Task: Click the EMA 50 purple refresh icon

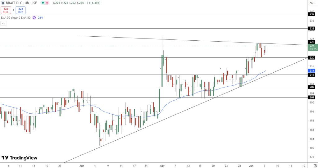Action: point(34,18)
